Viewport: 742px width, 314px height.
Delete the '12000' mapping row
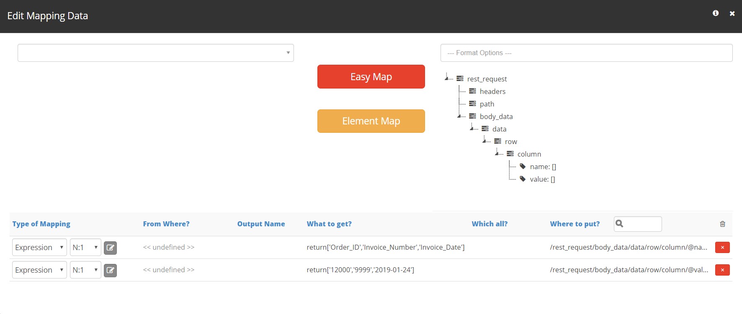click(722, 270)
